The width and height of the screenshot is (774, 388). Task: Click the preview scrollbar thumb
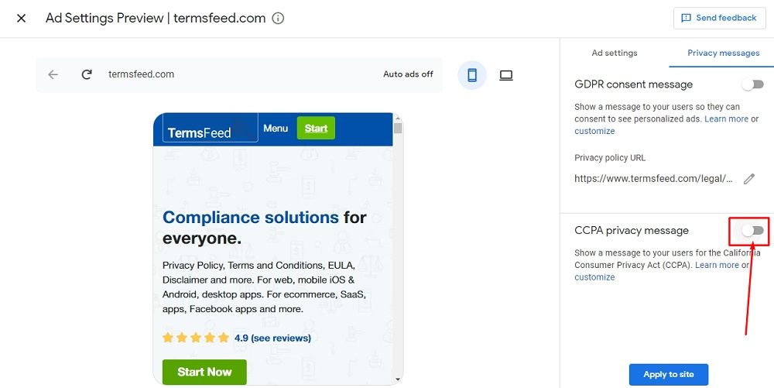tap(398, 129)
